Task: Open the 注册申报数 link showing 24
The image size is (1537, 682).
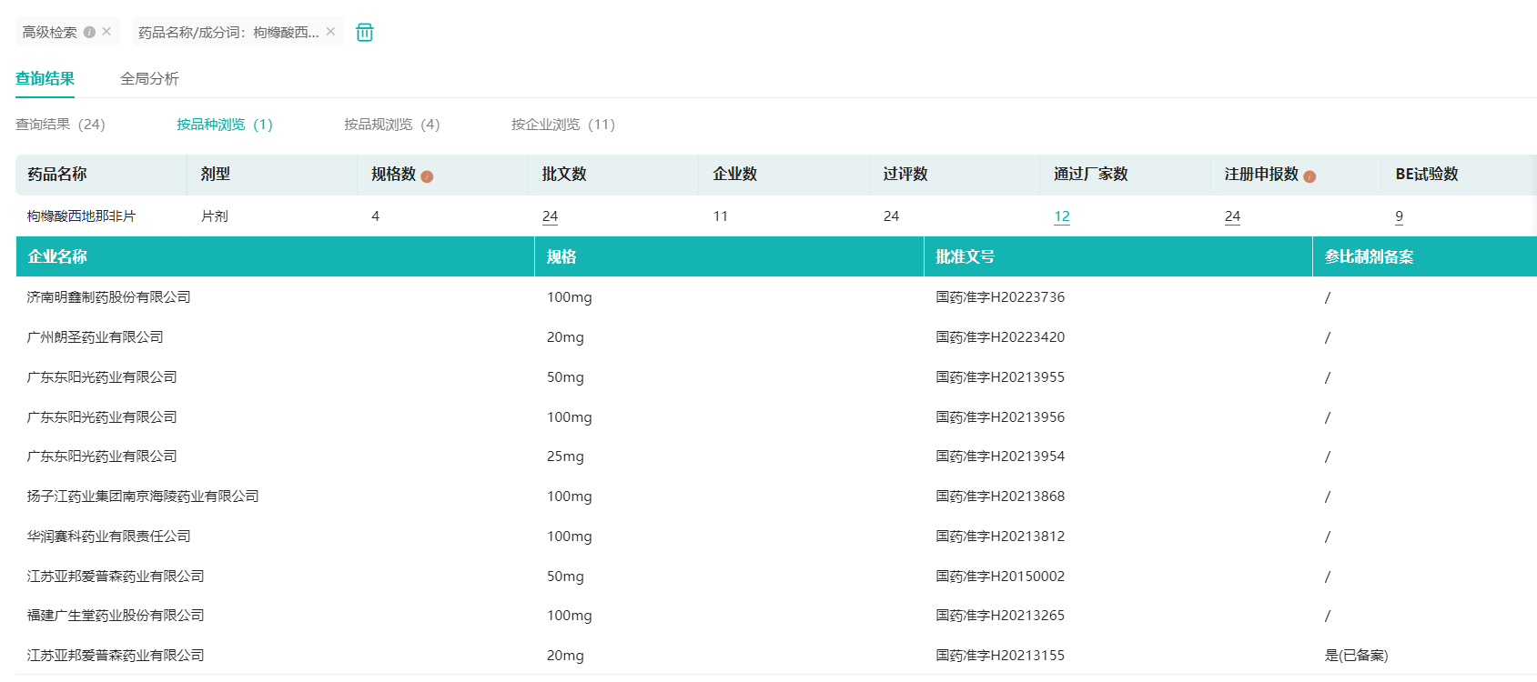Action: click(x=1232, y=216)
